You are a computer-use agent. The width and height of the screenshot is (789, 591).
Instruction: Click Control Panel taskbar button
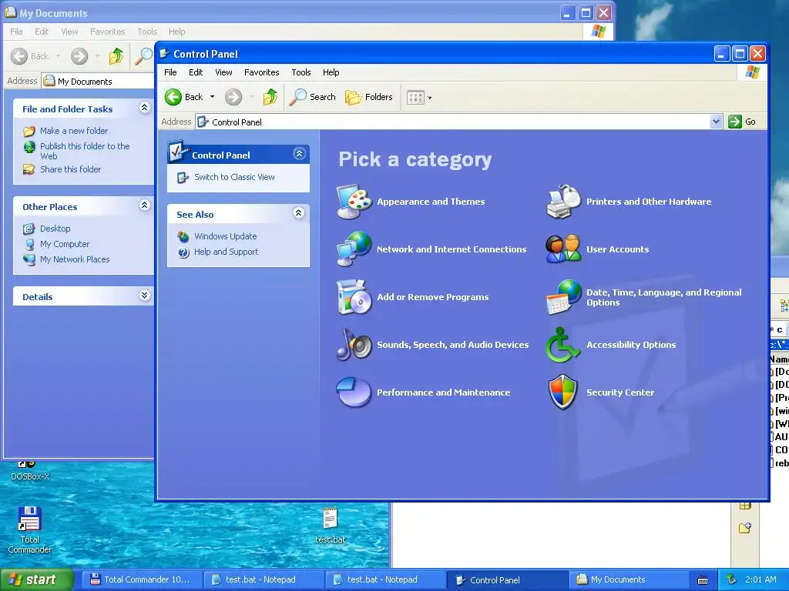pos(507,579)
